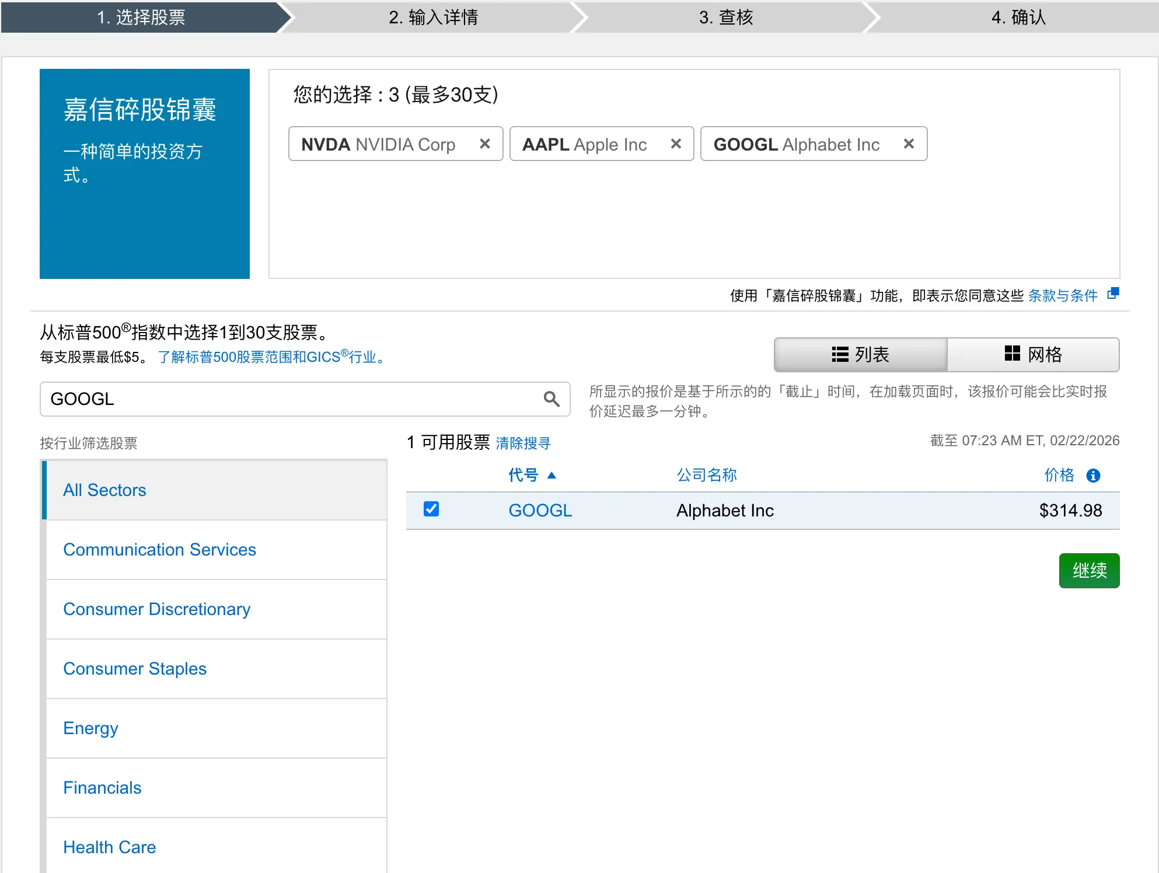
Task: Open 了解标普500股票范围和GICS行业 link
Action: click(x=271, y=357)
